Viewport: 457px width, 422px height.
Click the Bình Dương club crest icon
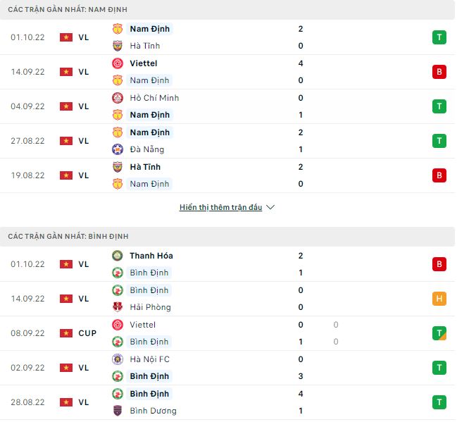click(x=118, y=411)
